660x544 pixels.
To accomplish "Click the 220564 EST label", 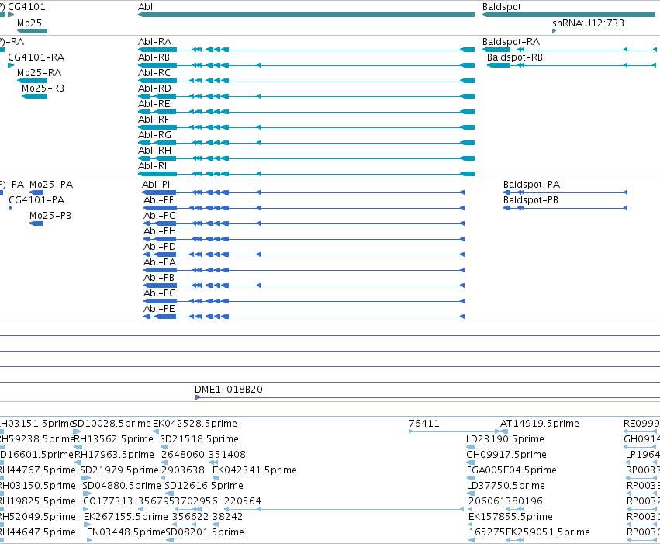I will pos(243,501).
